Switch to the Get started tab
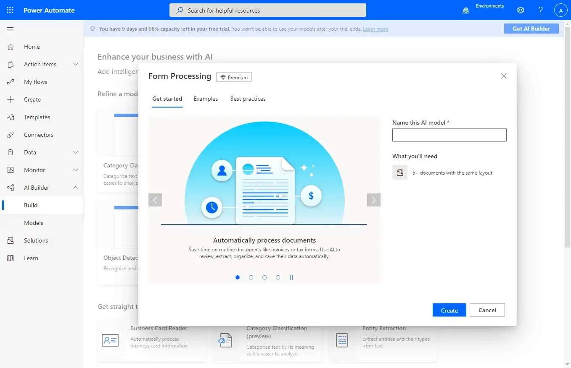Image resolution: width=571 pixels, height=368 pixels. [167, 99]
